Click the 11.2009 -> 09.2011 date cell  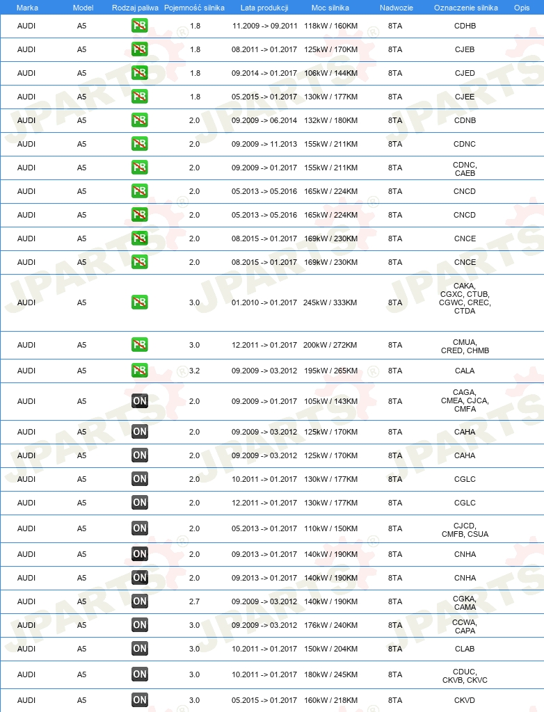[x=264, y=26]
